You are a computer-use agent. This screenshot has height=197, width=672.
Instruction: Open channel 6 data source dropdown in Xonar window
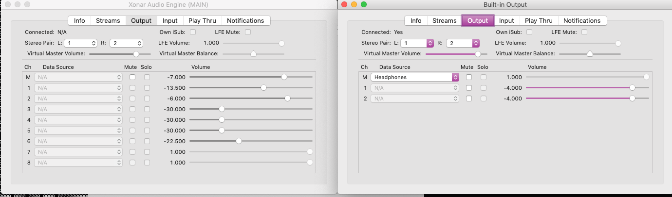click(x=78, y=141)
